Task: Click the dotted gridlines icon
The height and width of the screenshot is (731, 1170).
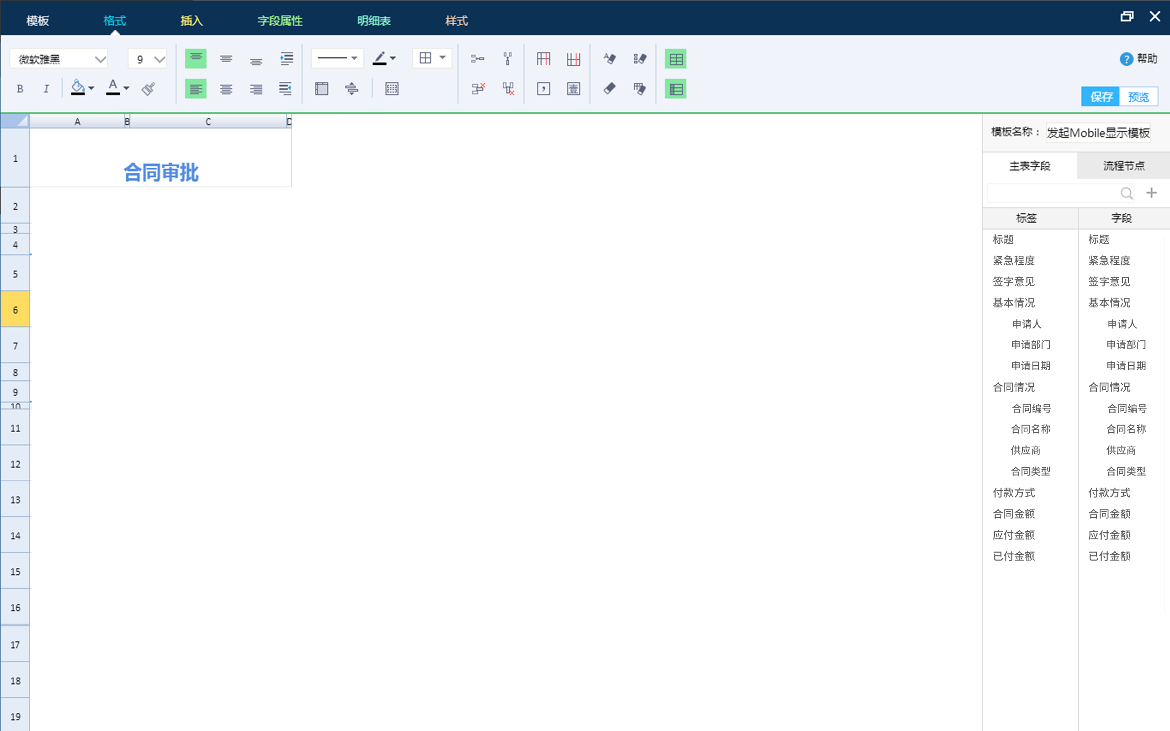Action: [x=392, y=89]
